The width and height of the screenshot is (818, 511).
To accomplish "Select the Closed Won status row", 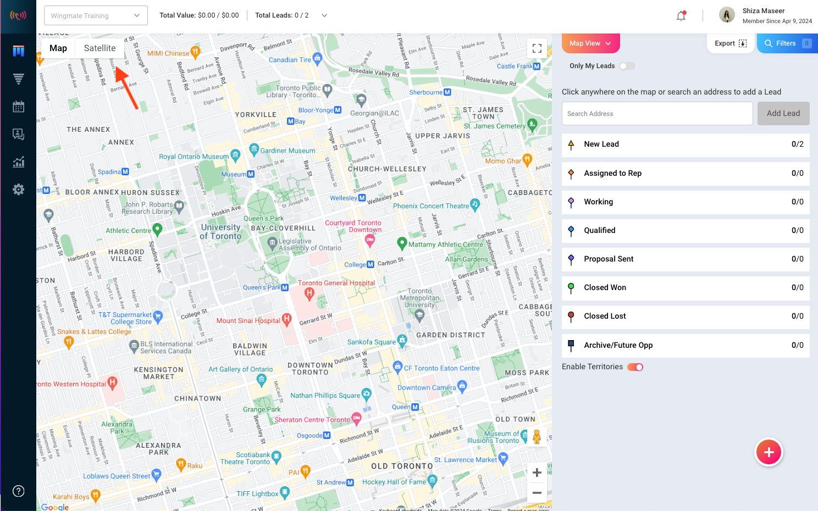I will 686,287.
